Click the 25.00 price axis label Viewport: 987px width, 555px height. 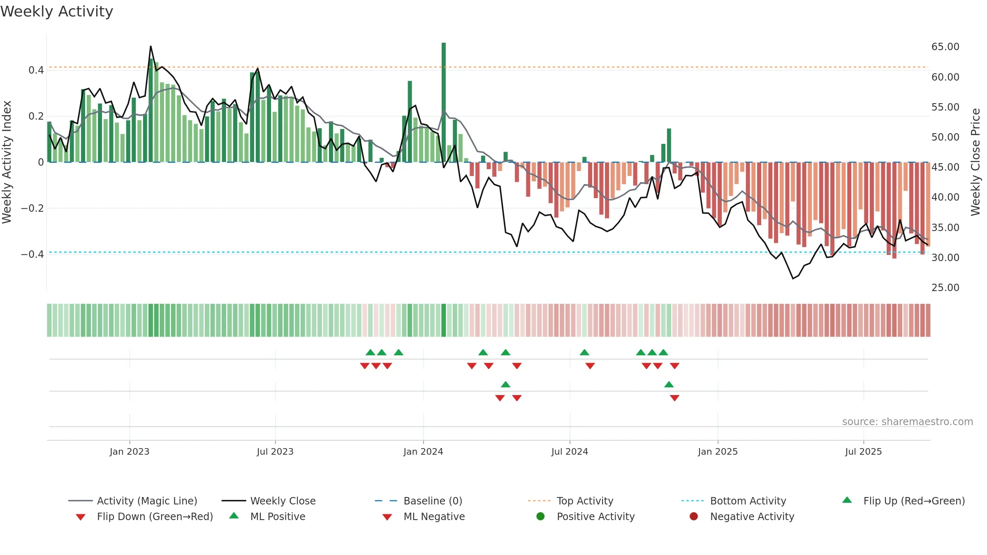point(945,287)
